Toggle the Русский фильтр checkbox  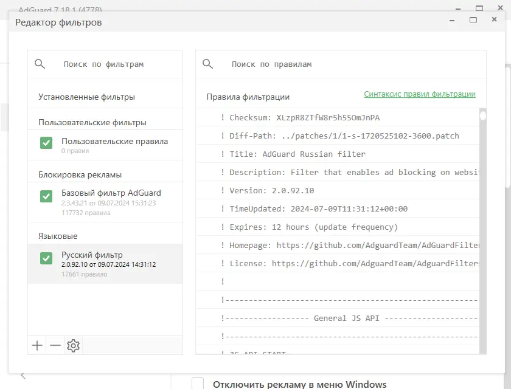pyautogui.click(x=46, y=258)
